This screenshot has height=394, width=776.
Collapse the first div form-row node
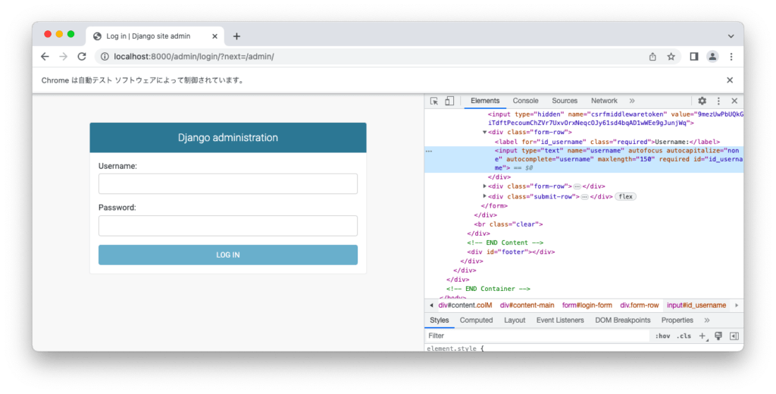click(485, 132)
